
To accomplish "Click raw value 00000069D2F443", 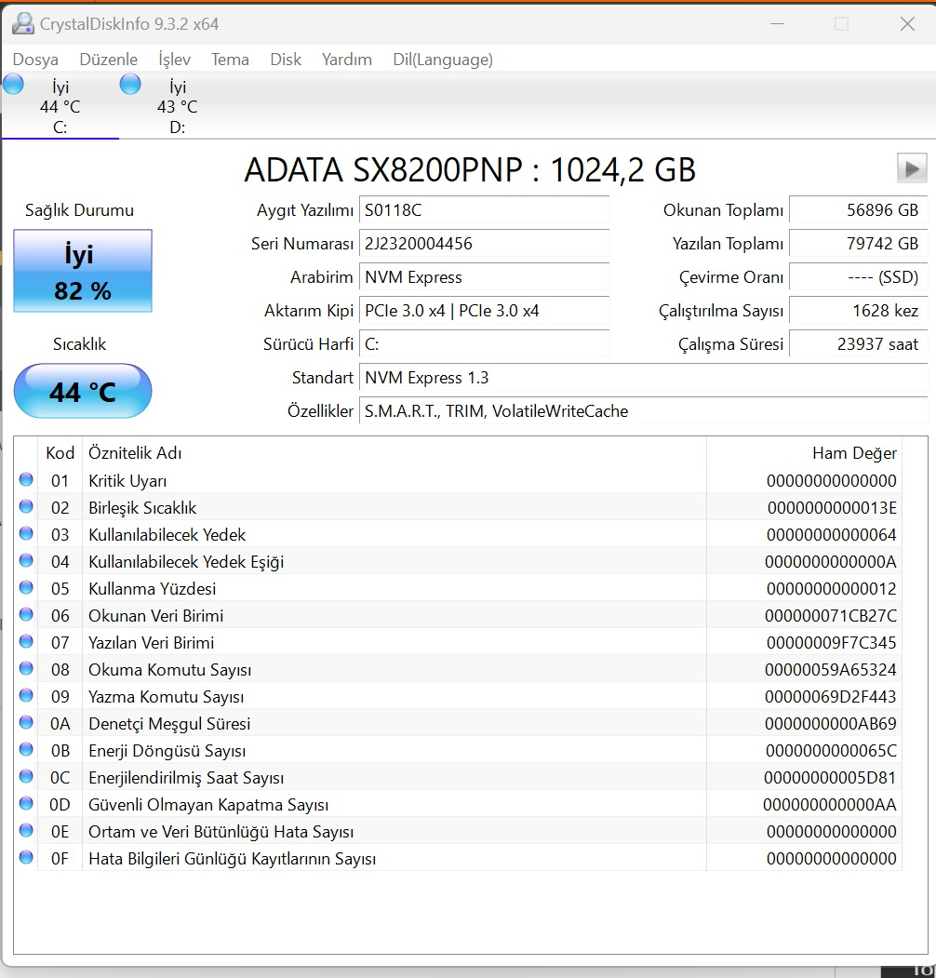I will point(831,697).
